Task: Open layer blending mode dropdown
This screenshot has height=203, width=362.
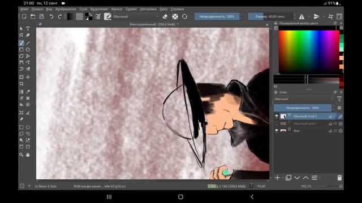Action: click(x=304, y=99)
